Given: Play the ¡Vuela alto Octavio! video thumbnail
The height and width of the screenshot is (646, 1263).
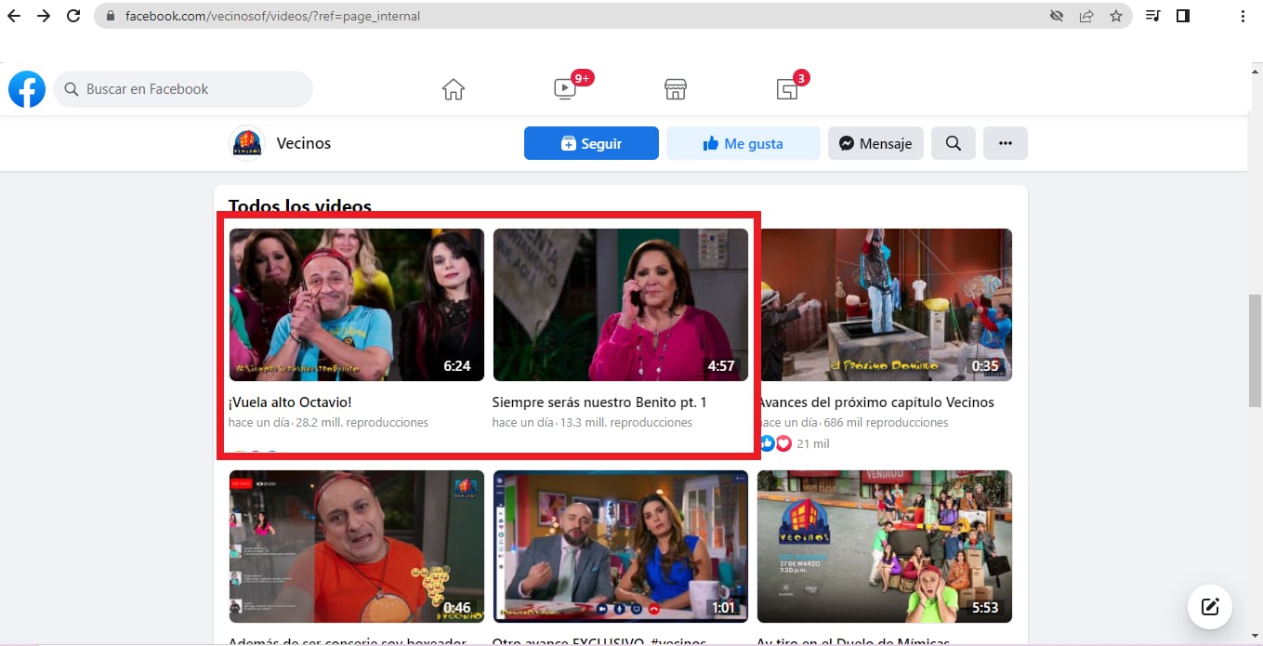Looking at the screenshot, I should point(356,305).
